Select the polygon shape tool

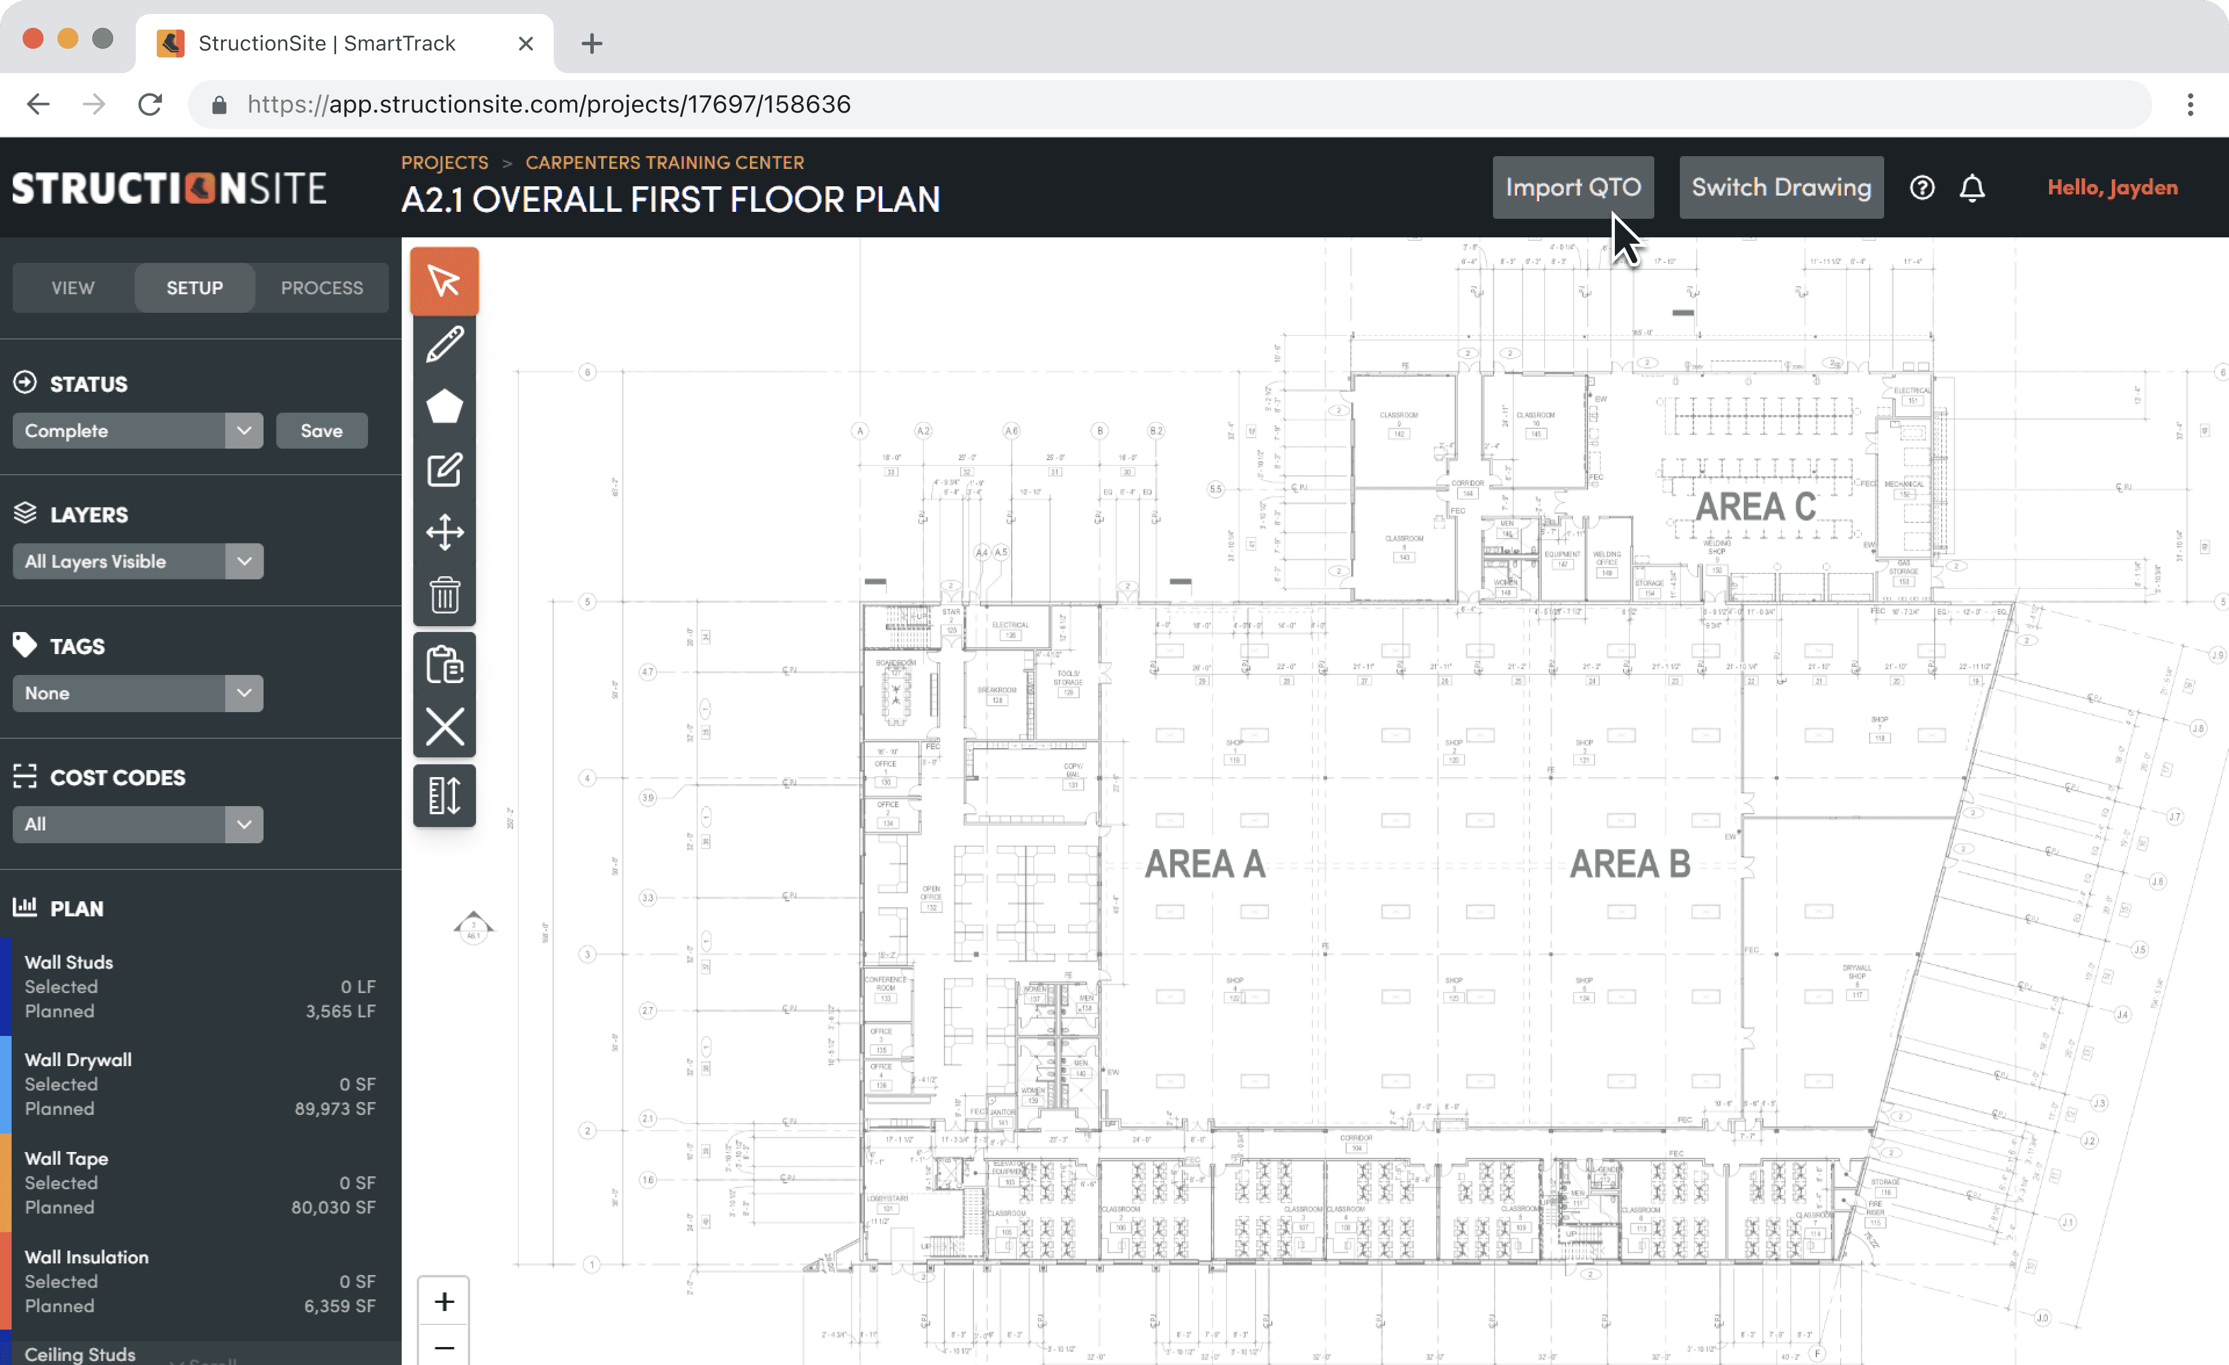click(x=444, y=406)
